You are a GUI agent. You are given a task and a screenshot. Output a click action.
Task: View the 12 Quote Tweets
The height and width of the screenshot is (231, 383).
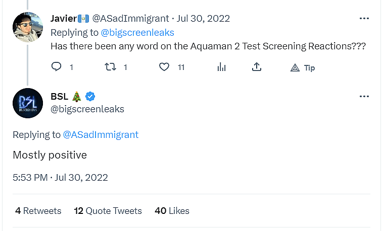tap(108, 211)
